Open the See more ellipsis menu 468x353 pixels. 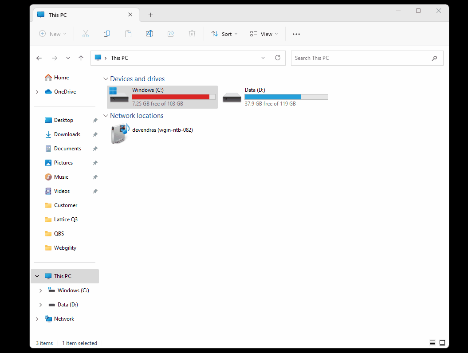296,34
